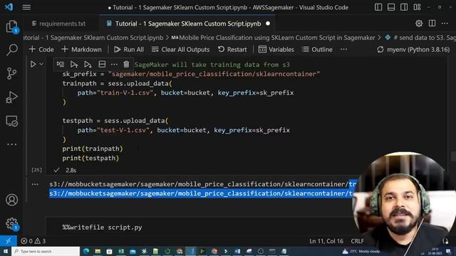Toggle bottom Panel layout icon
456x256 pixels.
[x=391, y=7]
